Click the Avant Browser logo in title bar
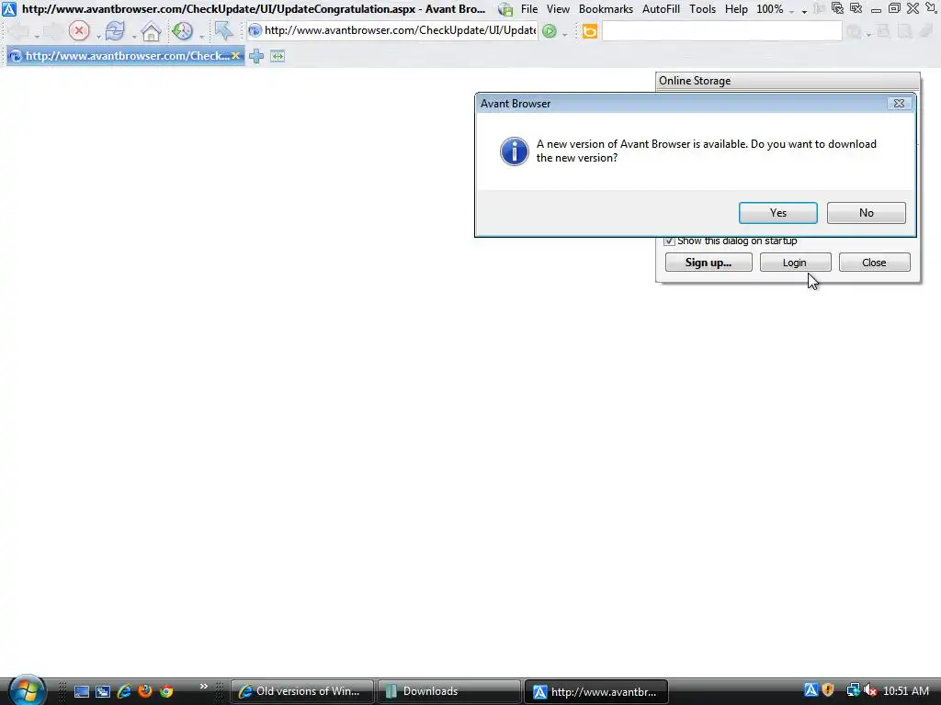Image resolution: width=941 pixels, height=705 pixels. click(9, 9)
